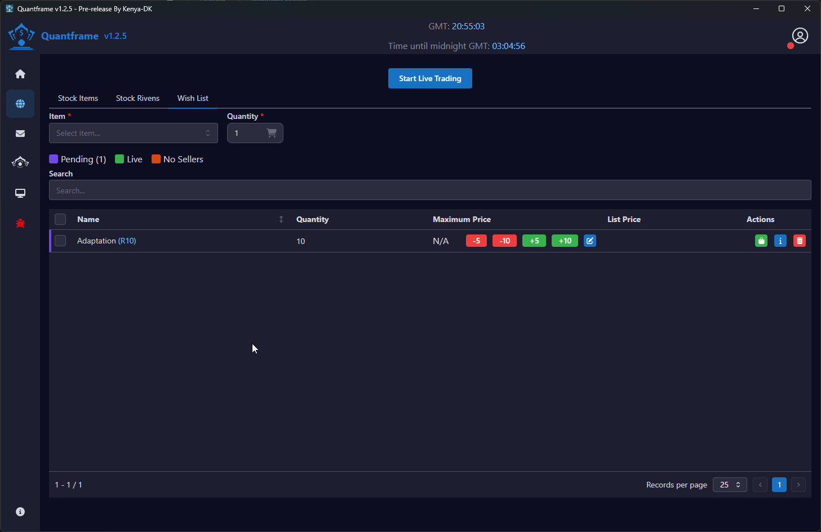The image size is (821, 532).
Task: Tick the checkbox for Adaptation row
Action: [60, 241]
